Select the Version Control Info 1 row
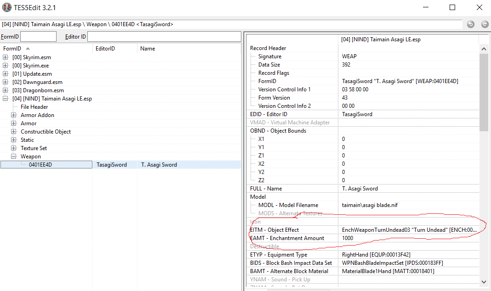This screenshot has width=491, height=291. [x=362, y=90]
